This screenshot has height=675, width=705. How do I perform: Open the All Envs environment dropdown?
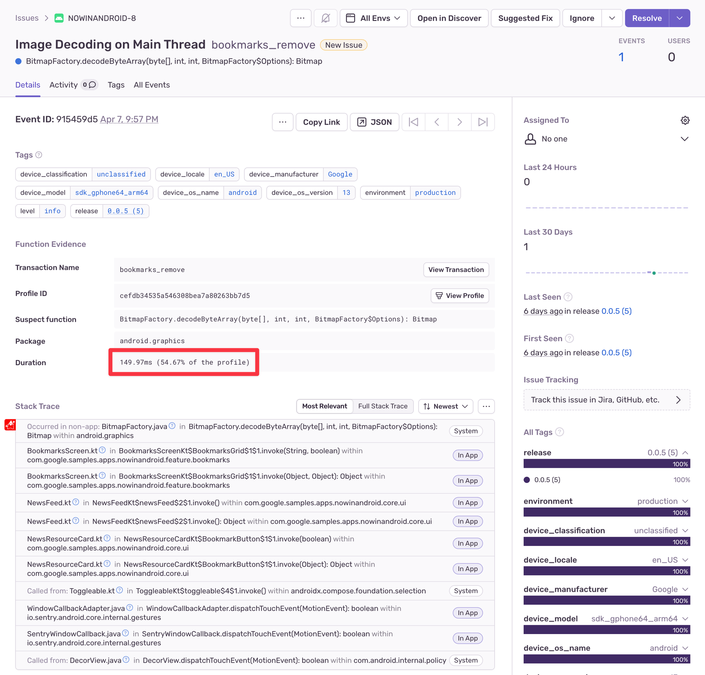pos(373,18)
